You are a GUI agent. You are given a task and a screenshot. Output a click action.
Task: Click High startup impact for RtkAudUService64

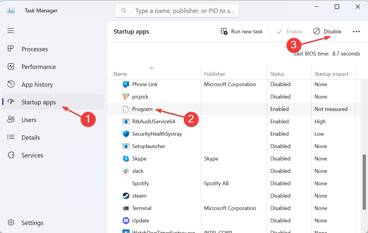point(320,122)
